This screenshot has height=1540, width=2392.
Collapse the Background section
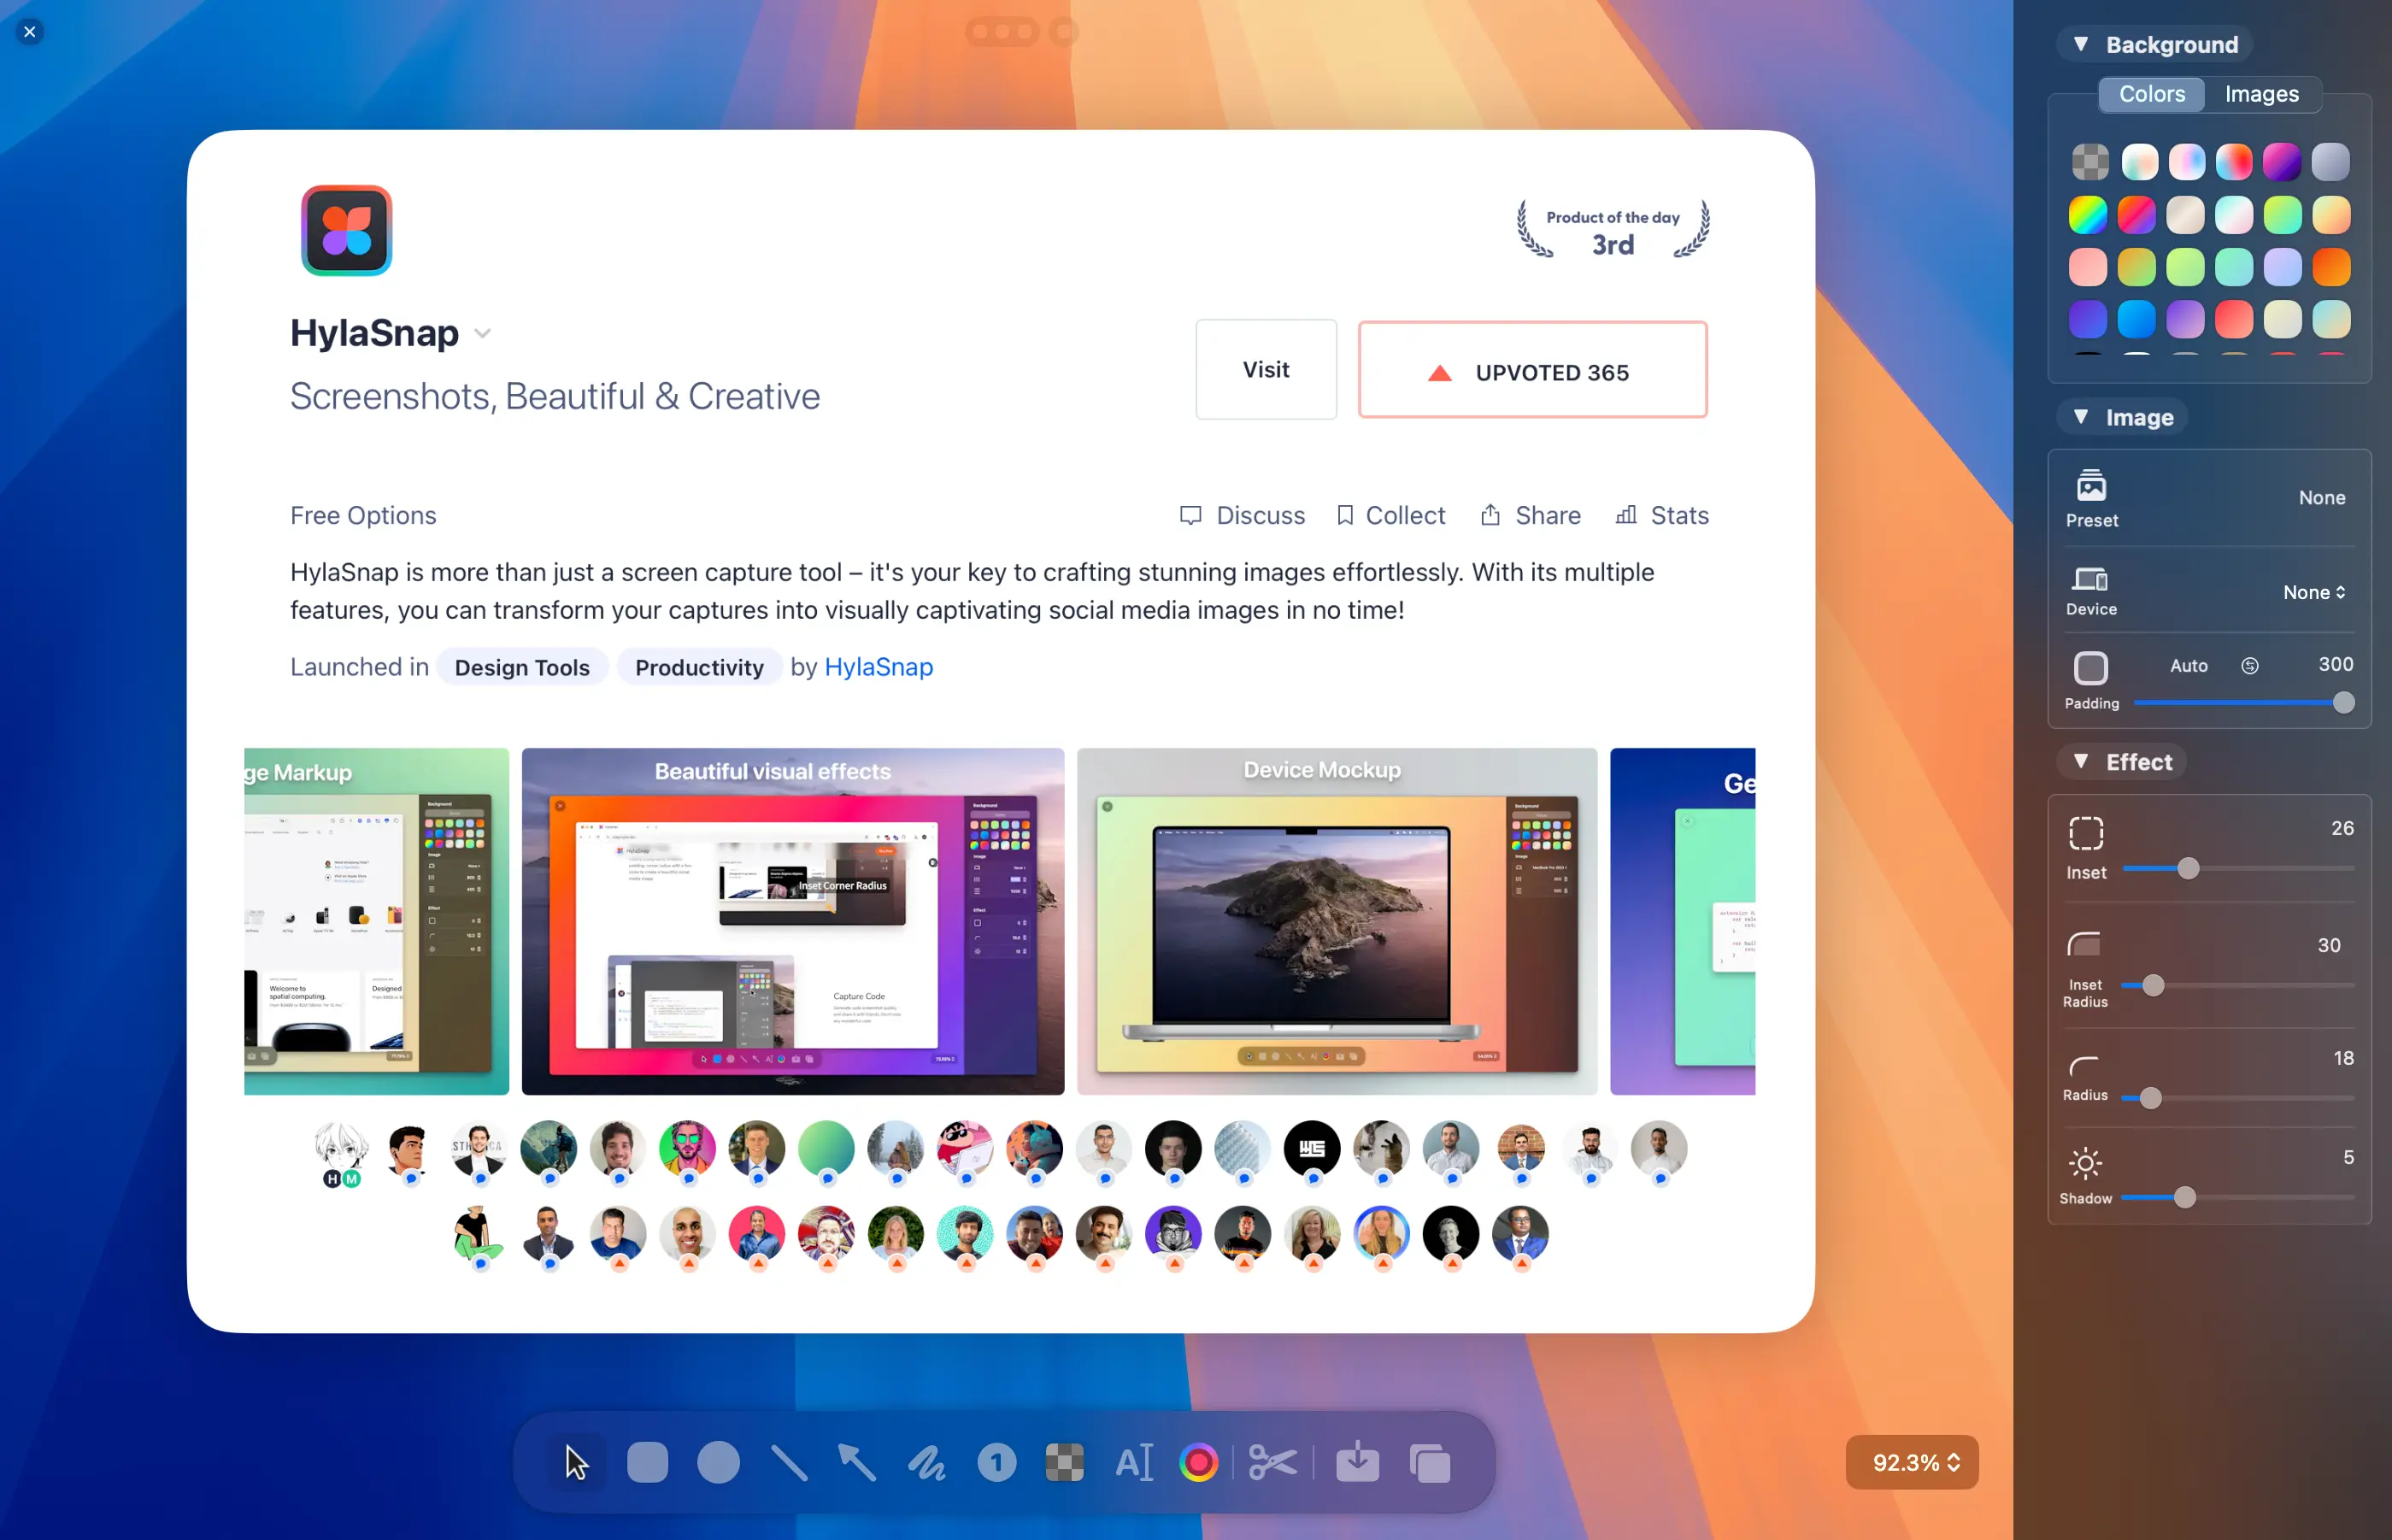pos(2081,44)
